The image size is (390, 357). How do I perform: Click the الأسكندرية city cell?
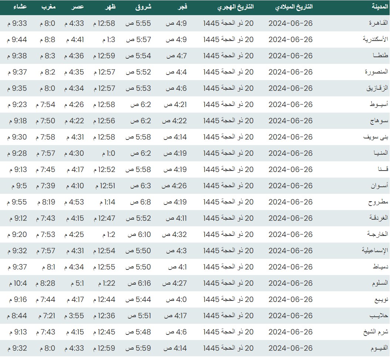click(373, 40)
